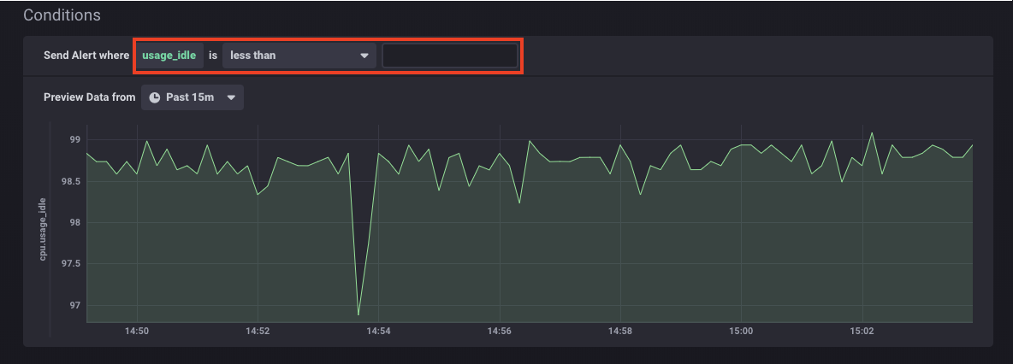Click the 97.5 value on the y-axis

70,264
